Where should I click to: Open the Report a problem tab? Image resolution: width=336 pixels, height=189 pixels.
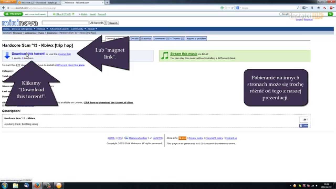coord(196,39)
